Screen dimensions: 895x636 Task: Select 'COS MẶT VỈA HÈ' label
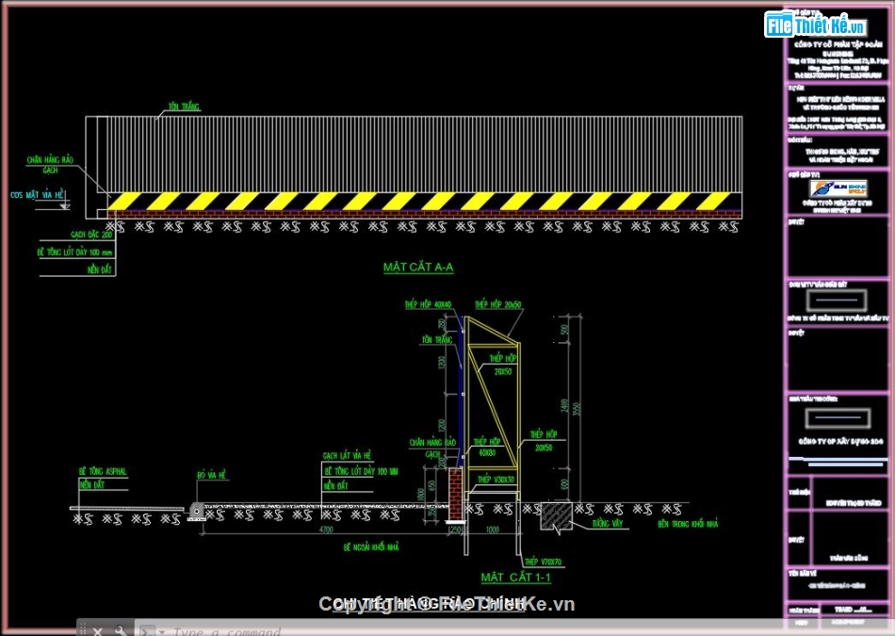(x=37, y=195)
